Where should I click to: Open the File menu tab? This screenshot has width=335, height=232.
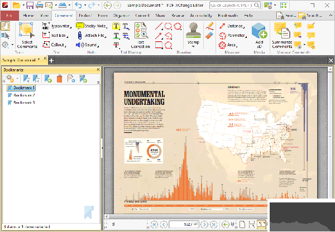pyautogui.click(x=9, y=15)
